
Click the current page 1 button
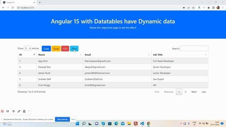click(179, 92)
